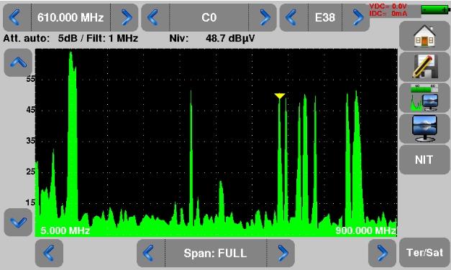
Task: Increase frequency right of 610.000 MHz
Action: pos(125,17)
